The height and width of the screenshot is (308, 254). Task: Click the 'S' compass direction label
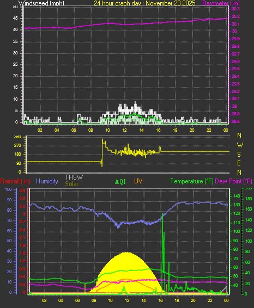pos(239,155)
